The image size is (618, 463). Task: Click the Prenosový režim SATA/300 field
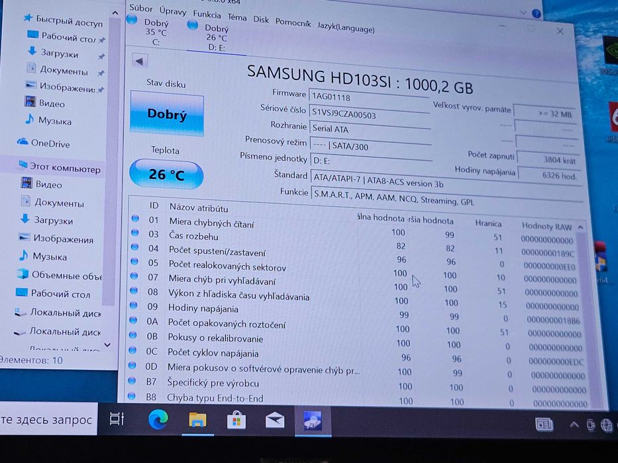point(370,146)
